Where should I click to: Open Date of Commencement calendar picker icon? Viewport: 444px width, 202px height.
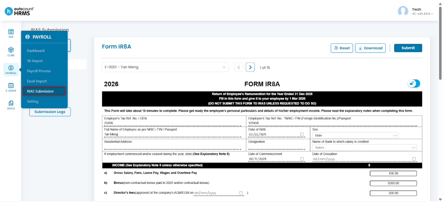click(x=302, y=159)
